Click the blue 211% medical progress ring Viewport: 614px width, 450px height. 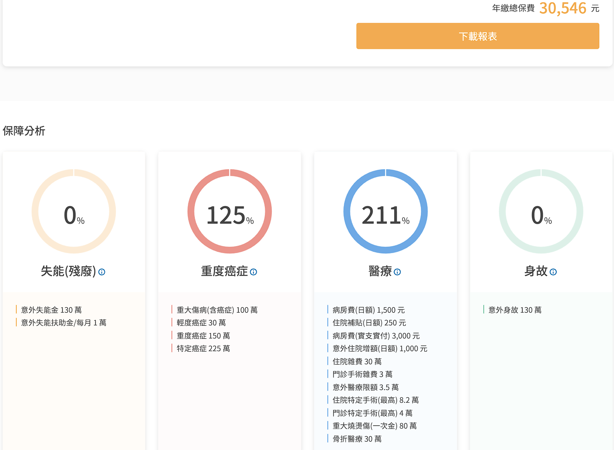[x=385, y=211]
